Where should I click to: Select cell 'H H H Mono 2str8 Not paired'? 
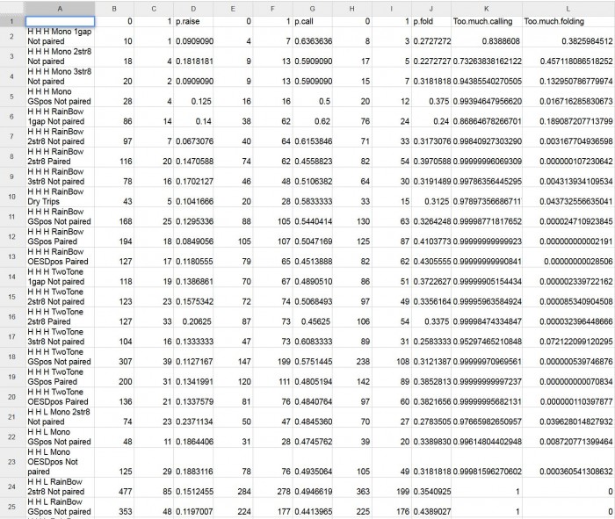[x=60, y=57]
